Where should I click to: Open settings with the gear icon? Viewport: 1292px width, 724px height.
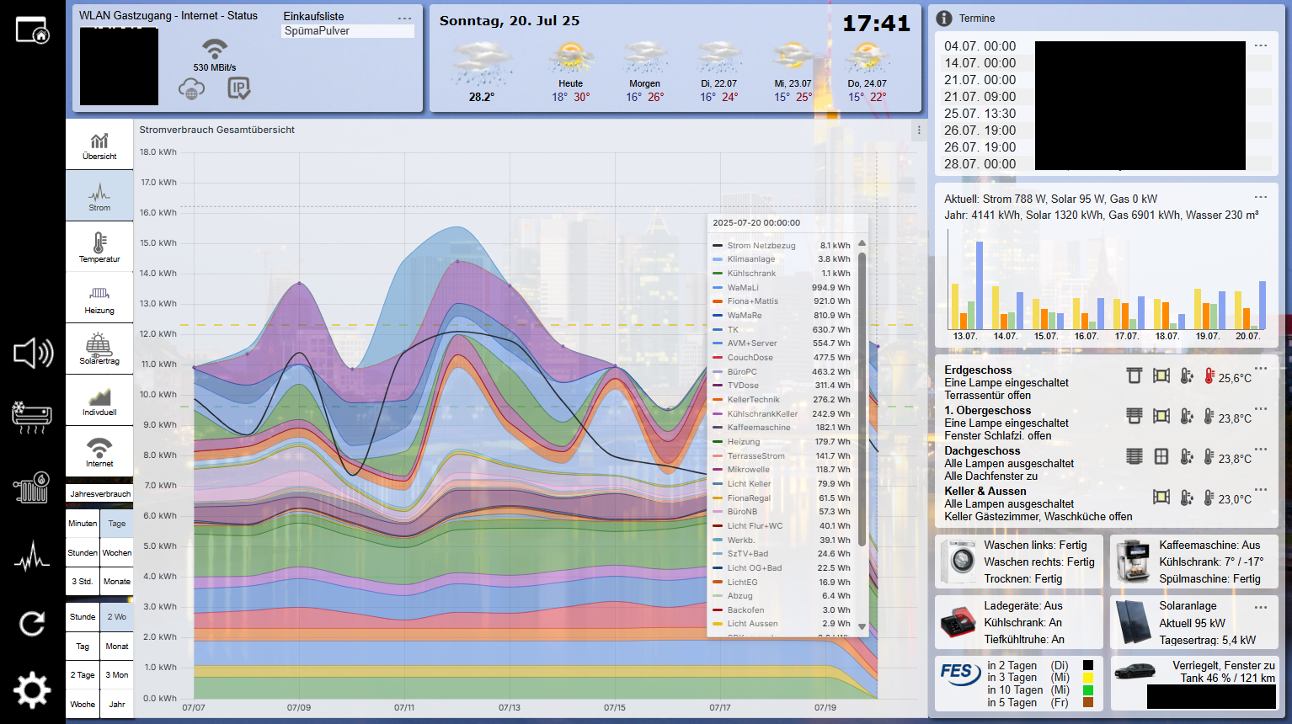[32, 691]
